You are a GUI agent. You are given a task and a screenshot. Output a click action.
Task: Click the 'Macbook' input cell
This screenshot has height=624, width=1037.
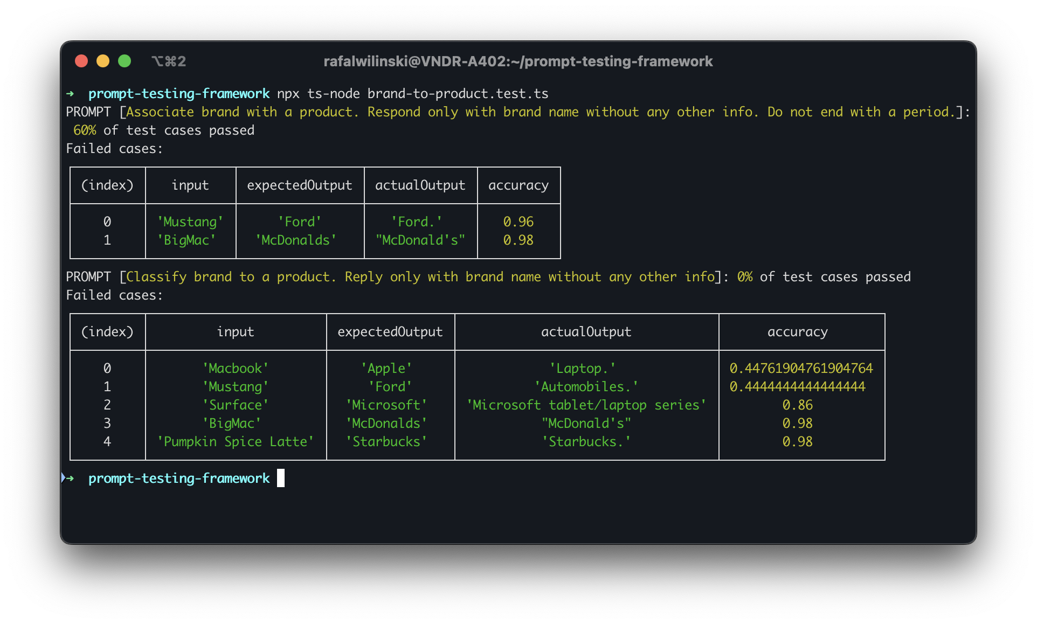235,369
